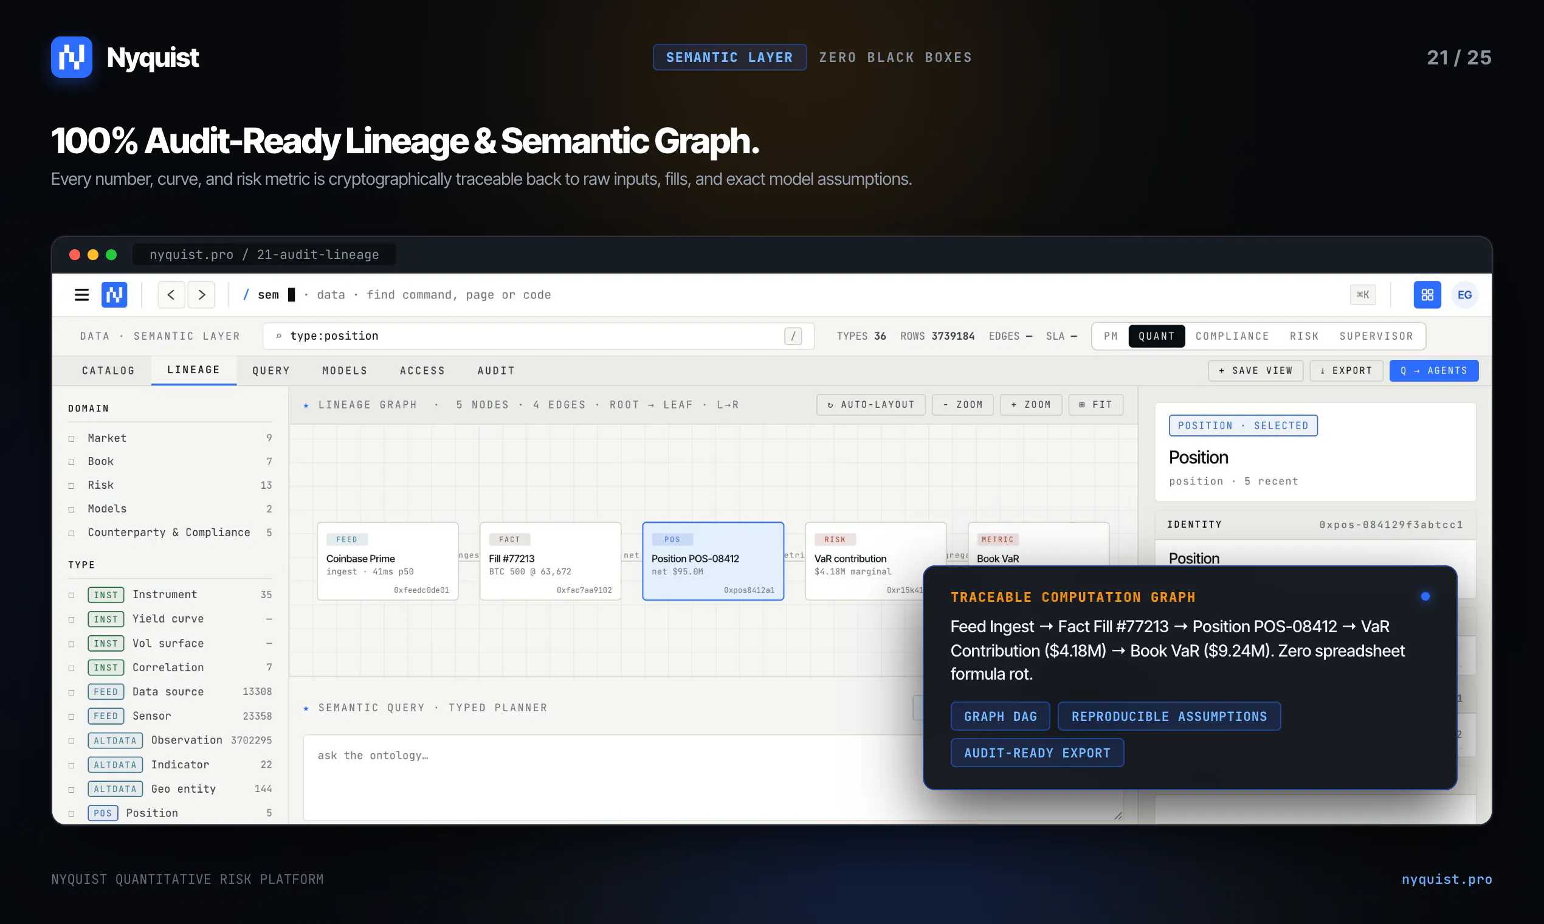Zoom in the lineage graph
The height and width of the screenshot is (924, 1544).
[1031, 405]
